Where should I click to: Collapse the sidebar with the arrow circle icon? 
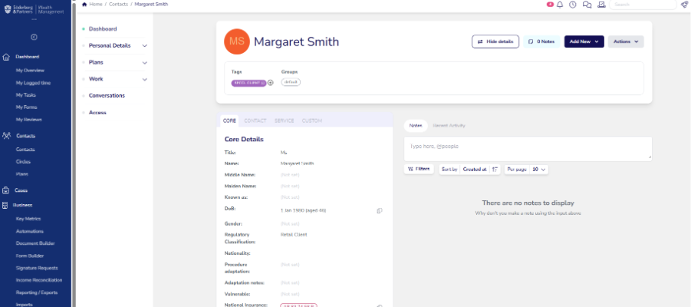[x=34, y=37]
